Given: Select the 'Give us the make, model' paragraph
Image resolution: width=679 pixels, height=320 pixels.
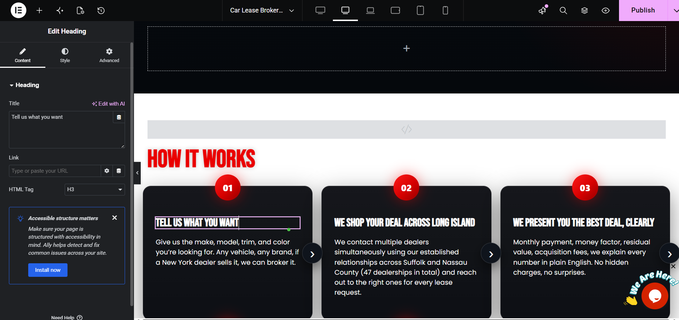Looking at the screenshot, I should tap(227, 252).
